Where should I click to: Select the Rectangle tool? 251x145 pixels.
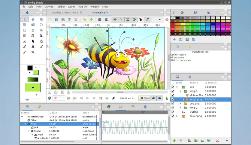[25, 30]
